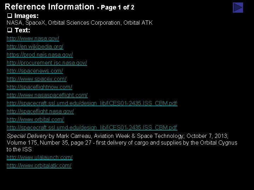Open the http://spaceflightnow.com/ link

40,87
